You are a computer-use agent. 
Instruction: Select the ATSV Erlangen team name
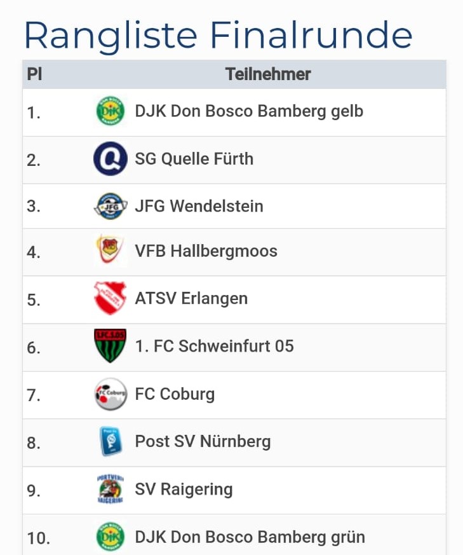point(191,298)
